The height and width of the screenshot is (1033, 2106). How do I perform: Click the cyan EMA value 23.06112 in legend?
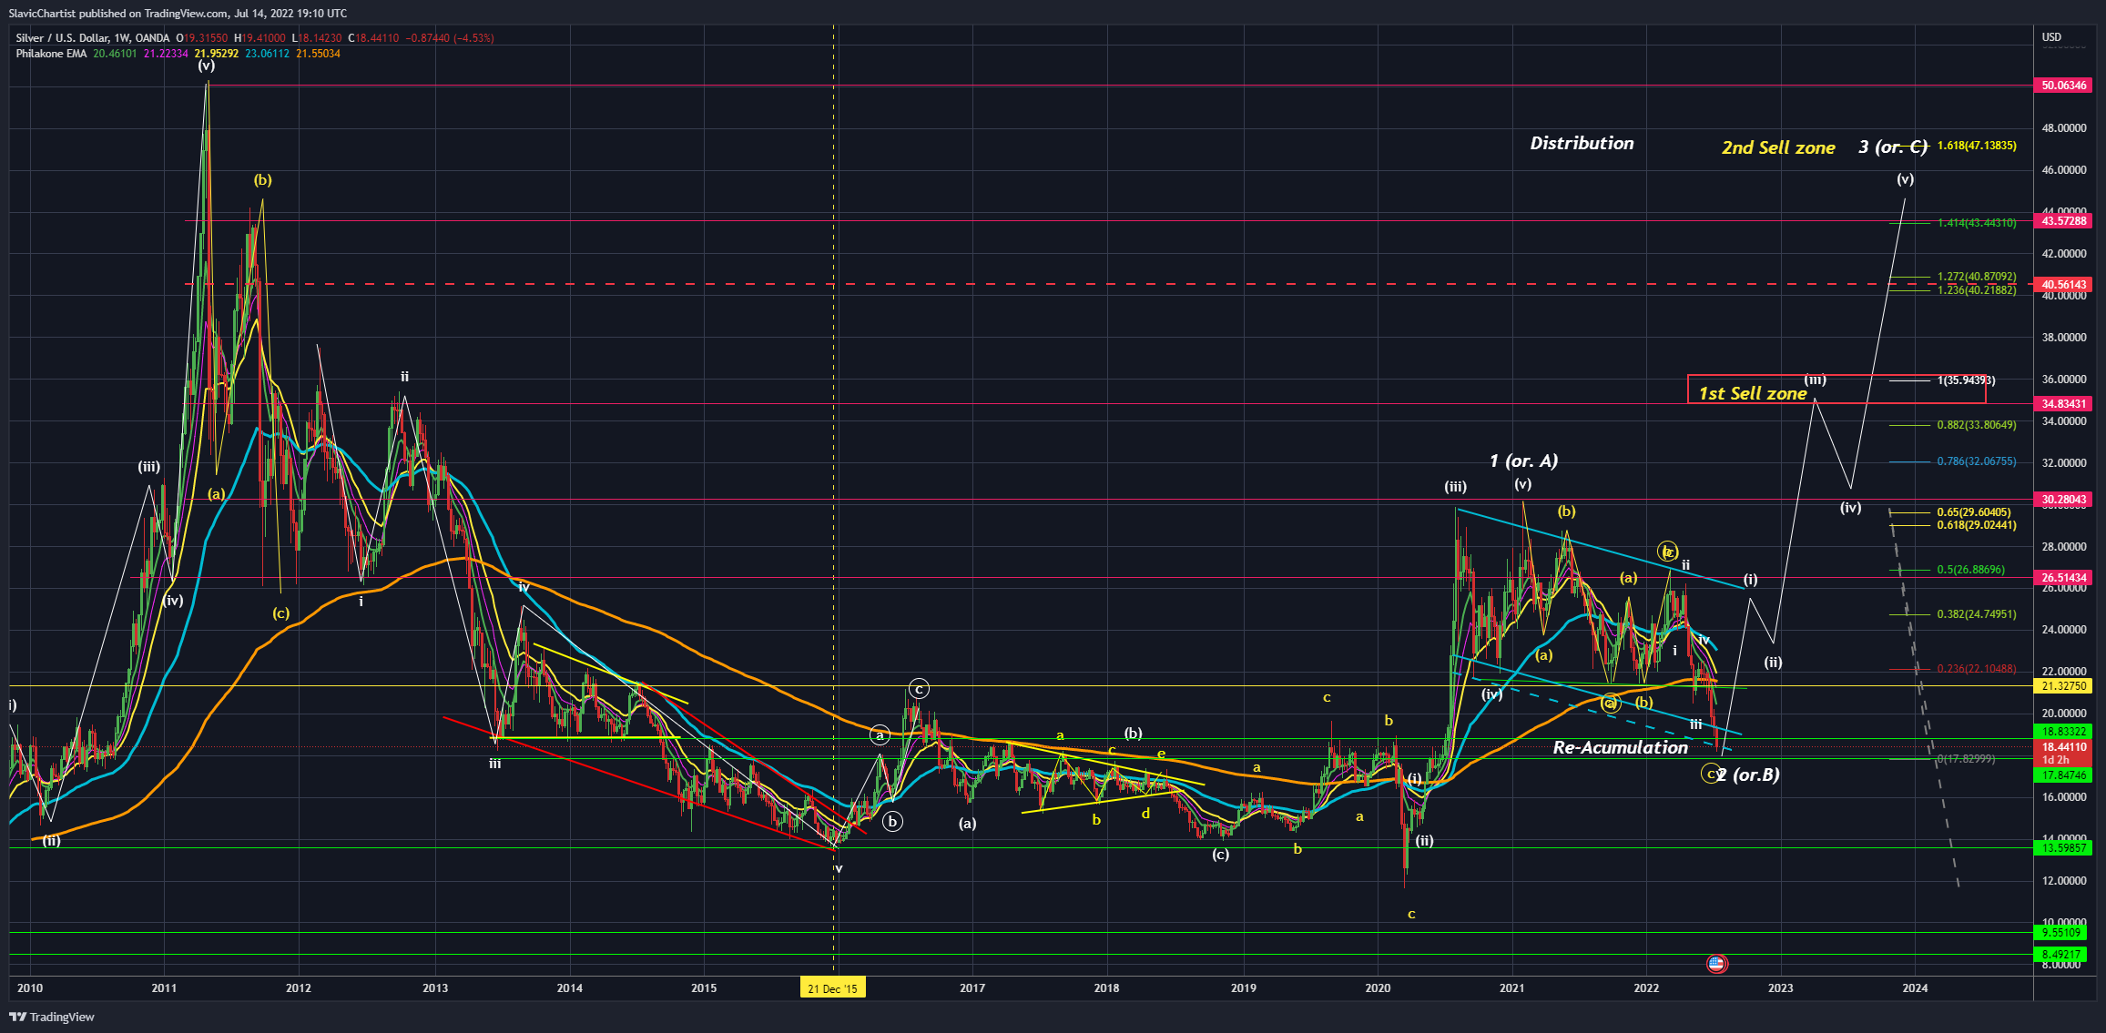click(x=267, y=54)
